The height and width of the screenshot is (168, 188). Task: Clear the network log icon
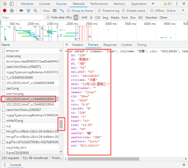click(12, 11)
